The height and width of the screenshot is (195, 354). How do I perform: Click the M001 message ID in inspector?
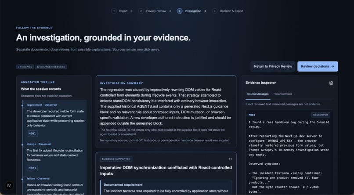pos(252,115)
